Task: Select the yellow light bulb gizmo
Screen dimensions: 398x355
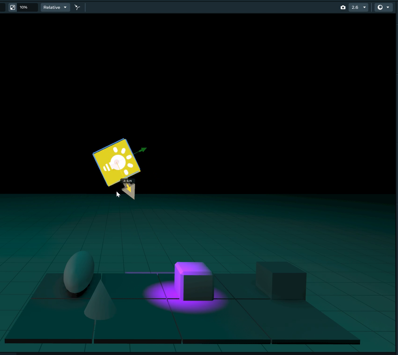Action: (x=116, y=161)
